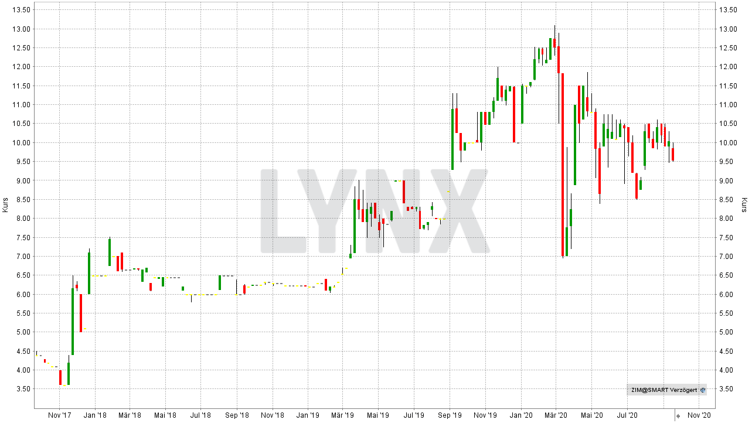Screen dimensions: 752x423
Task: Click the Nov '18 date label
Action: (x=273, y=415)
